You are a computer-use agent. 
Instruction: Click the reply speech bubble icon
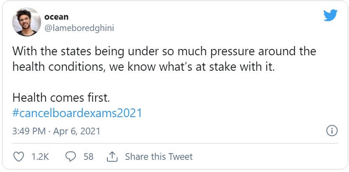tap(71, 157)
